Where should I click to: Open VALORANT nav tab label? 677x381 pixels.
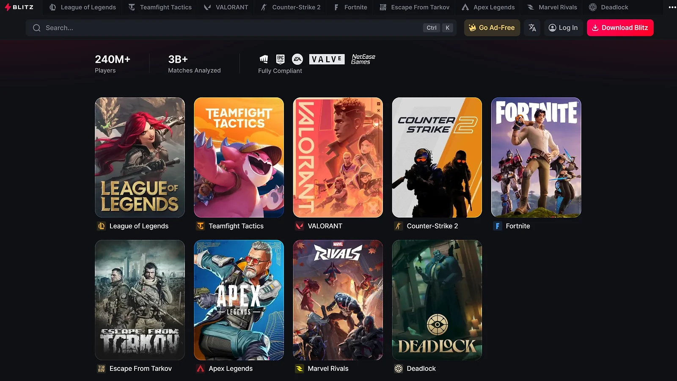[x=232, y=7]
